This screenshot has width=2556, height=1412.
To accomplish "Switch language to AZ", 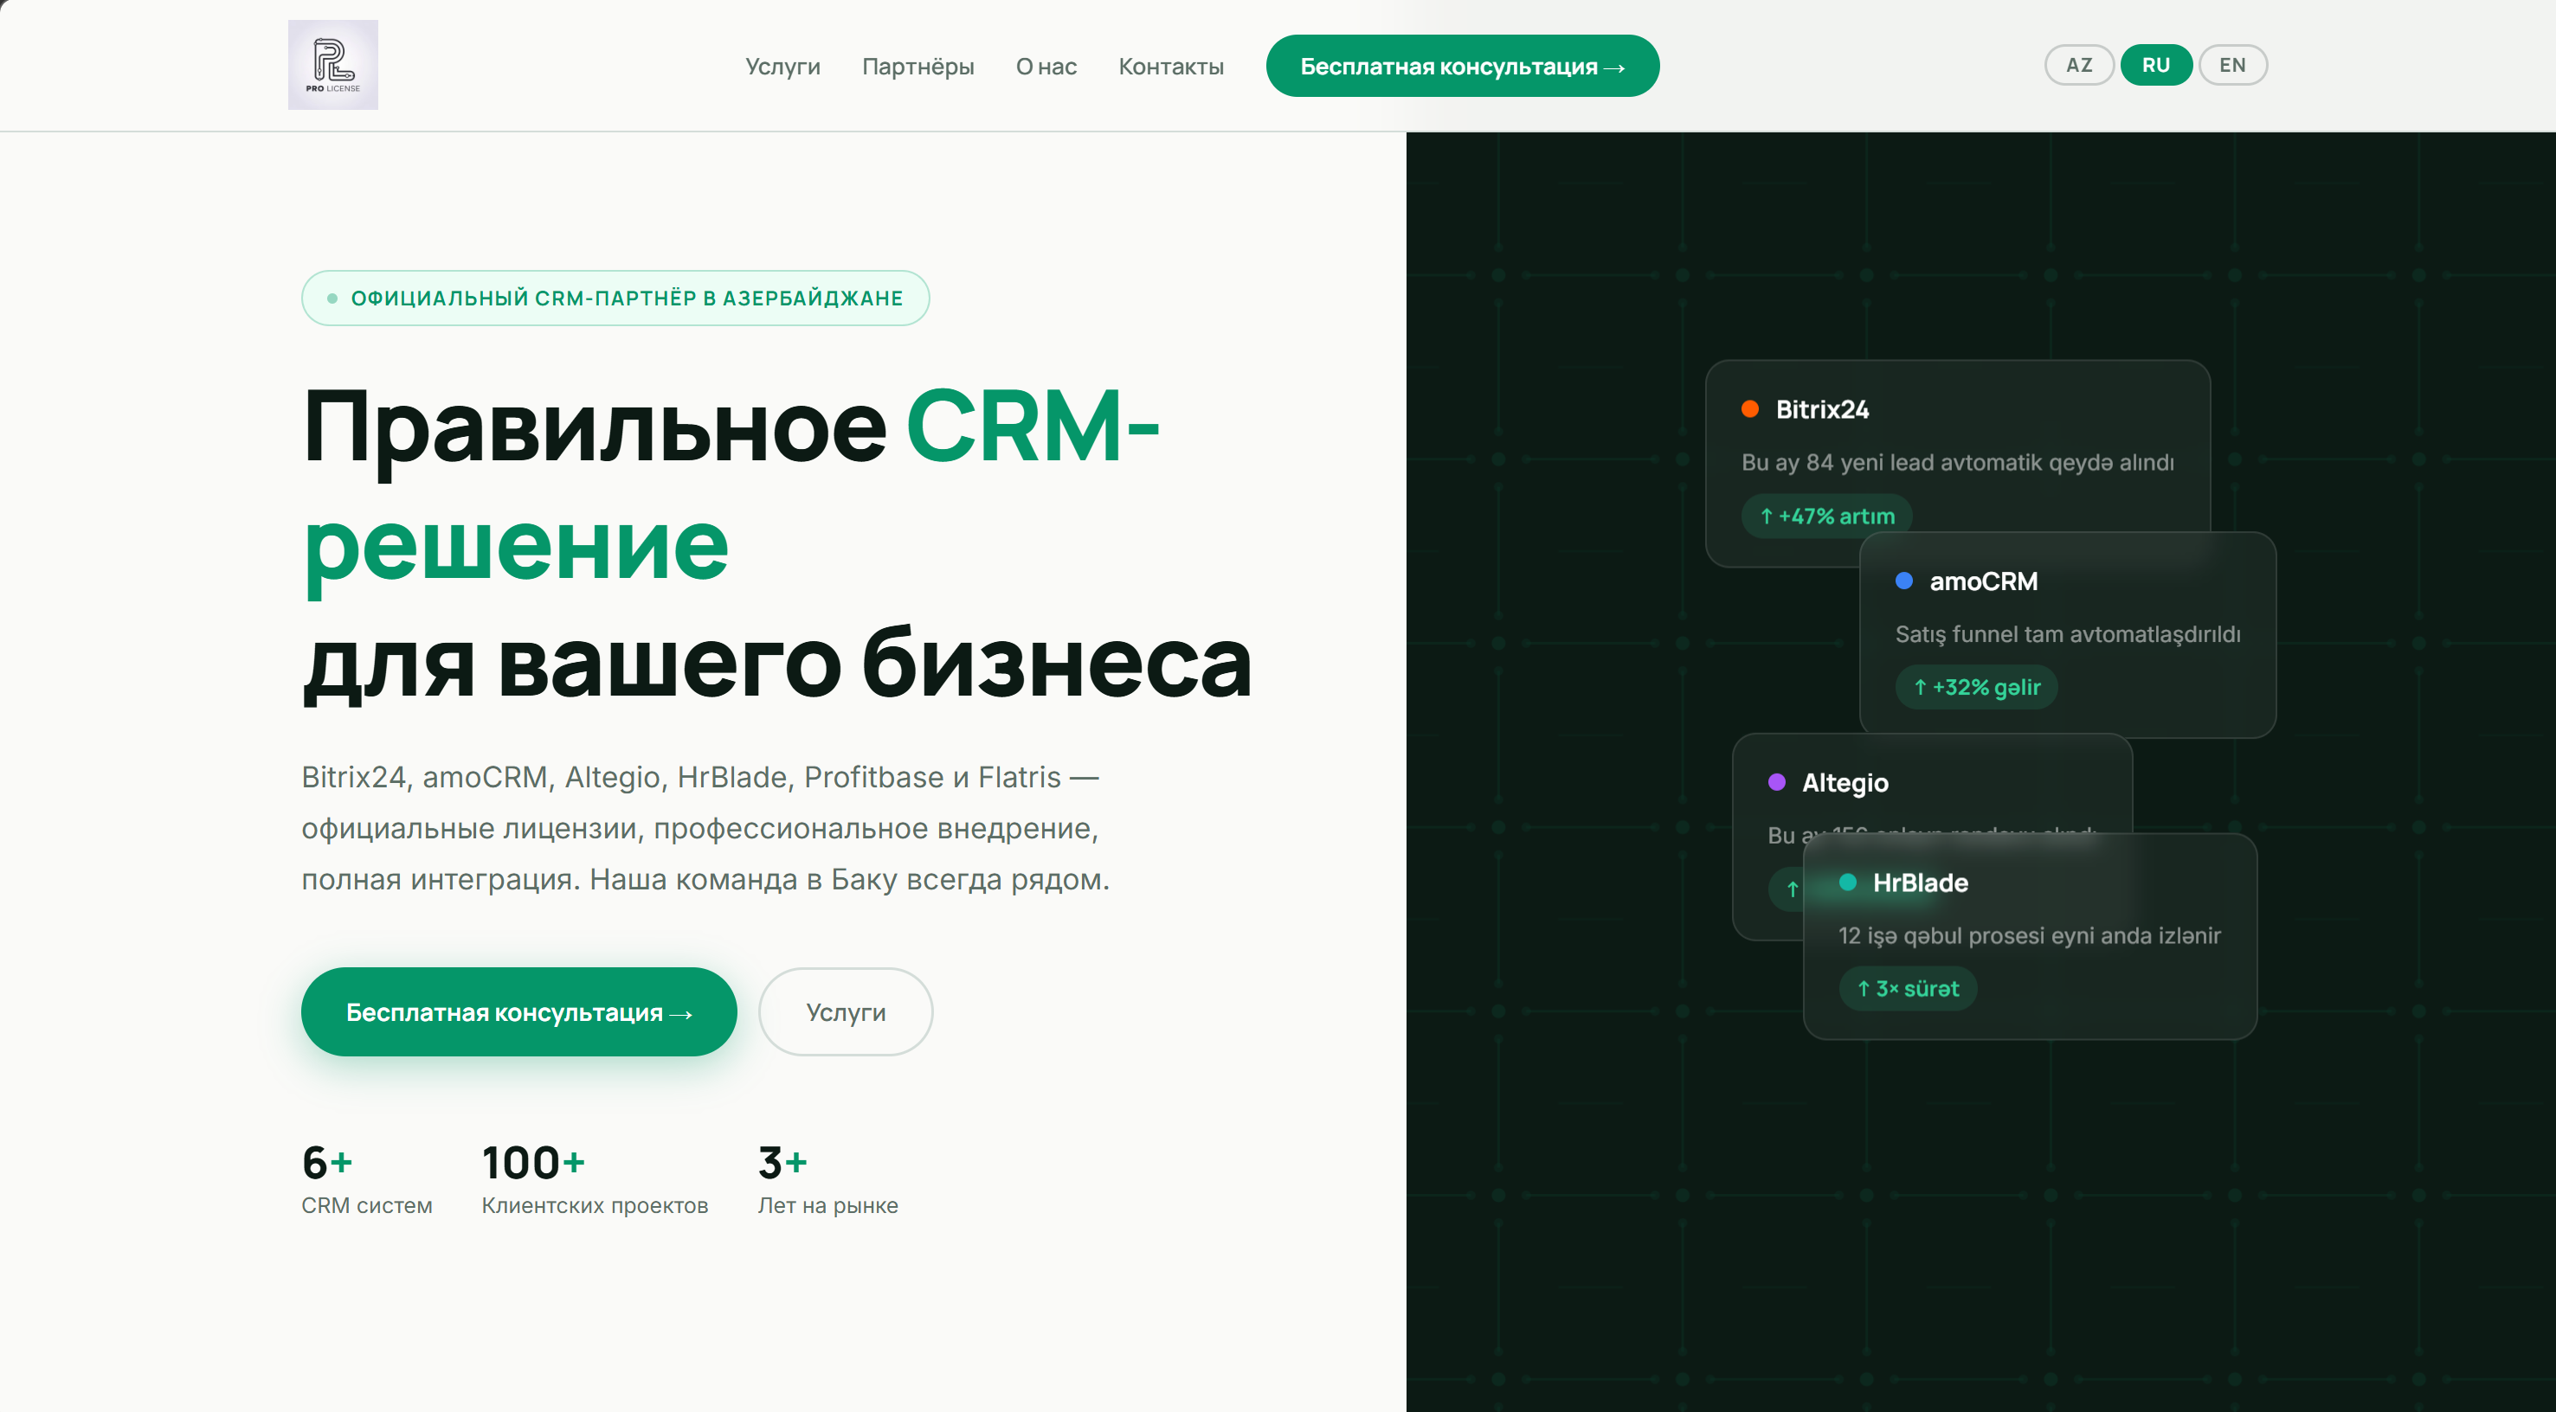I will point(2079,66).
